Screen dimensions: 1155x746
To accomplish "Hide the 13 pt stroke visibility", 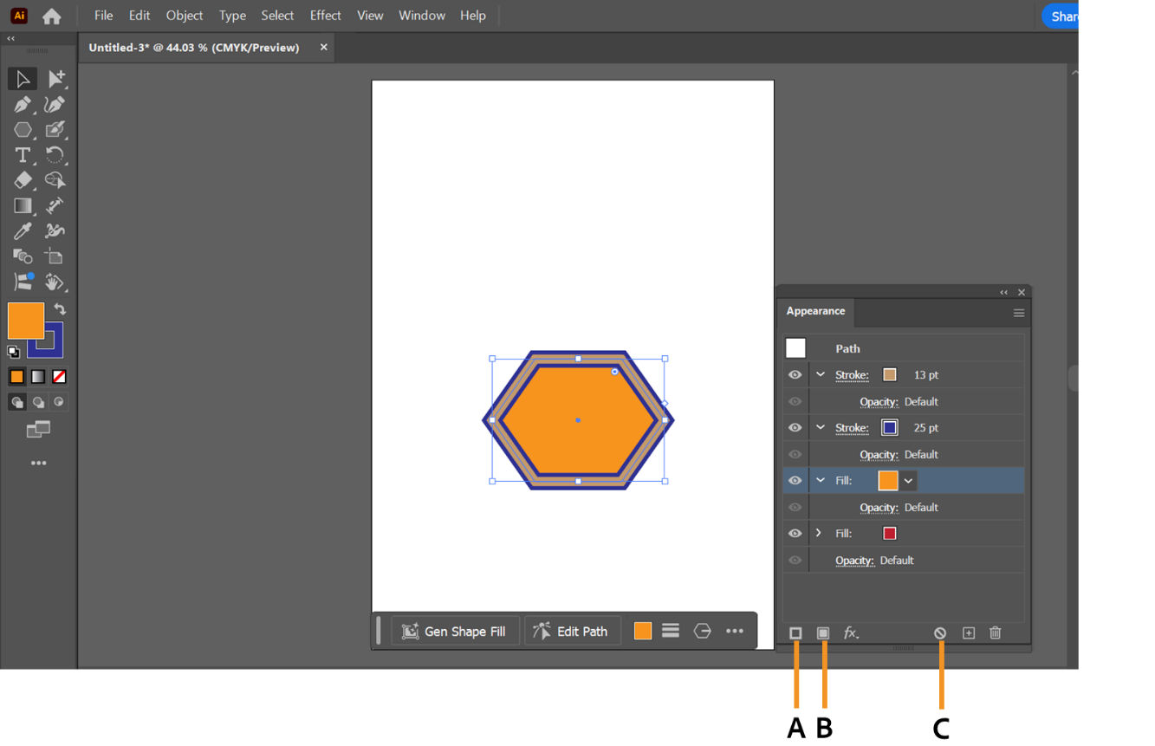I will pyautogui.click(x=795, y=374).
